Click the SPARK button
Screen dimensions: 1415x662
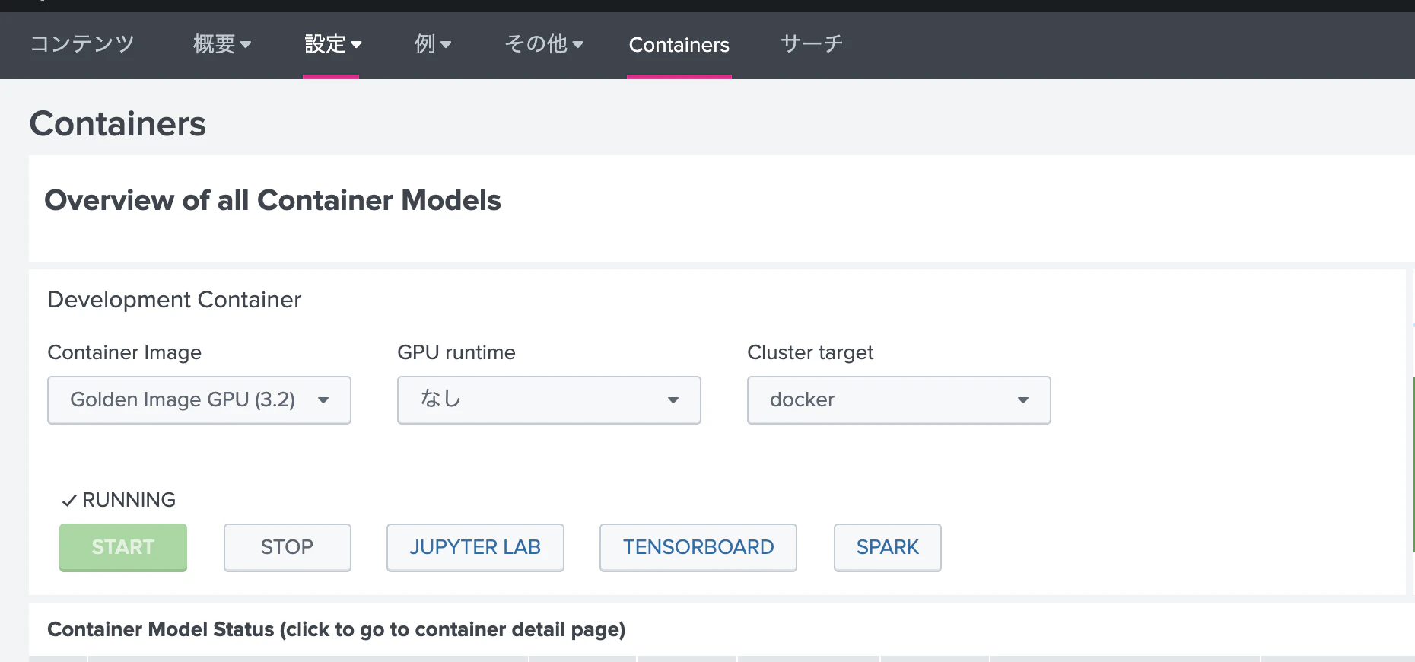tap(887, 547)
